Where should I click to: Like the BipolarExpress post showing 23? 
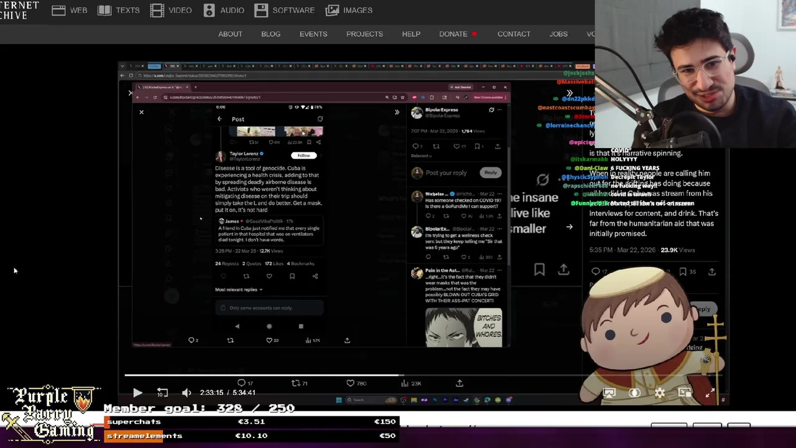[457, 146]
